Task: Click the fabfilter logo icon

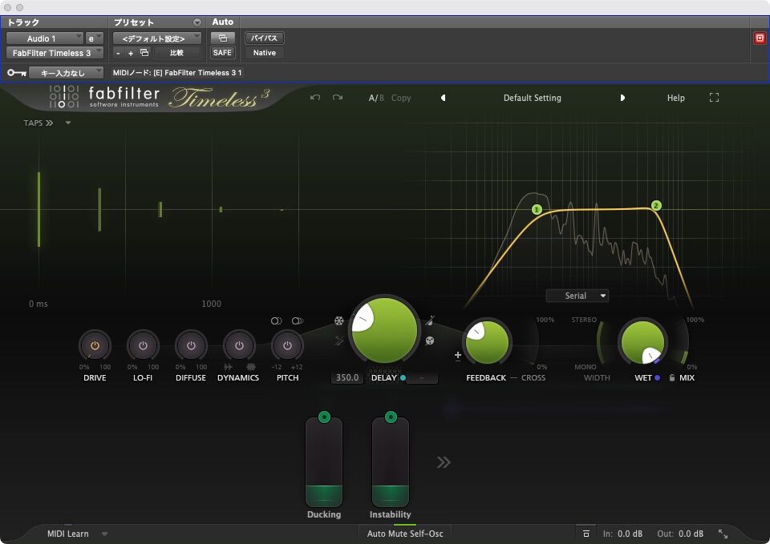Action: 64,96
